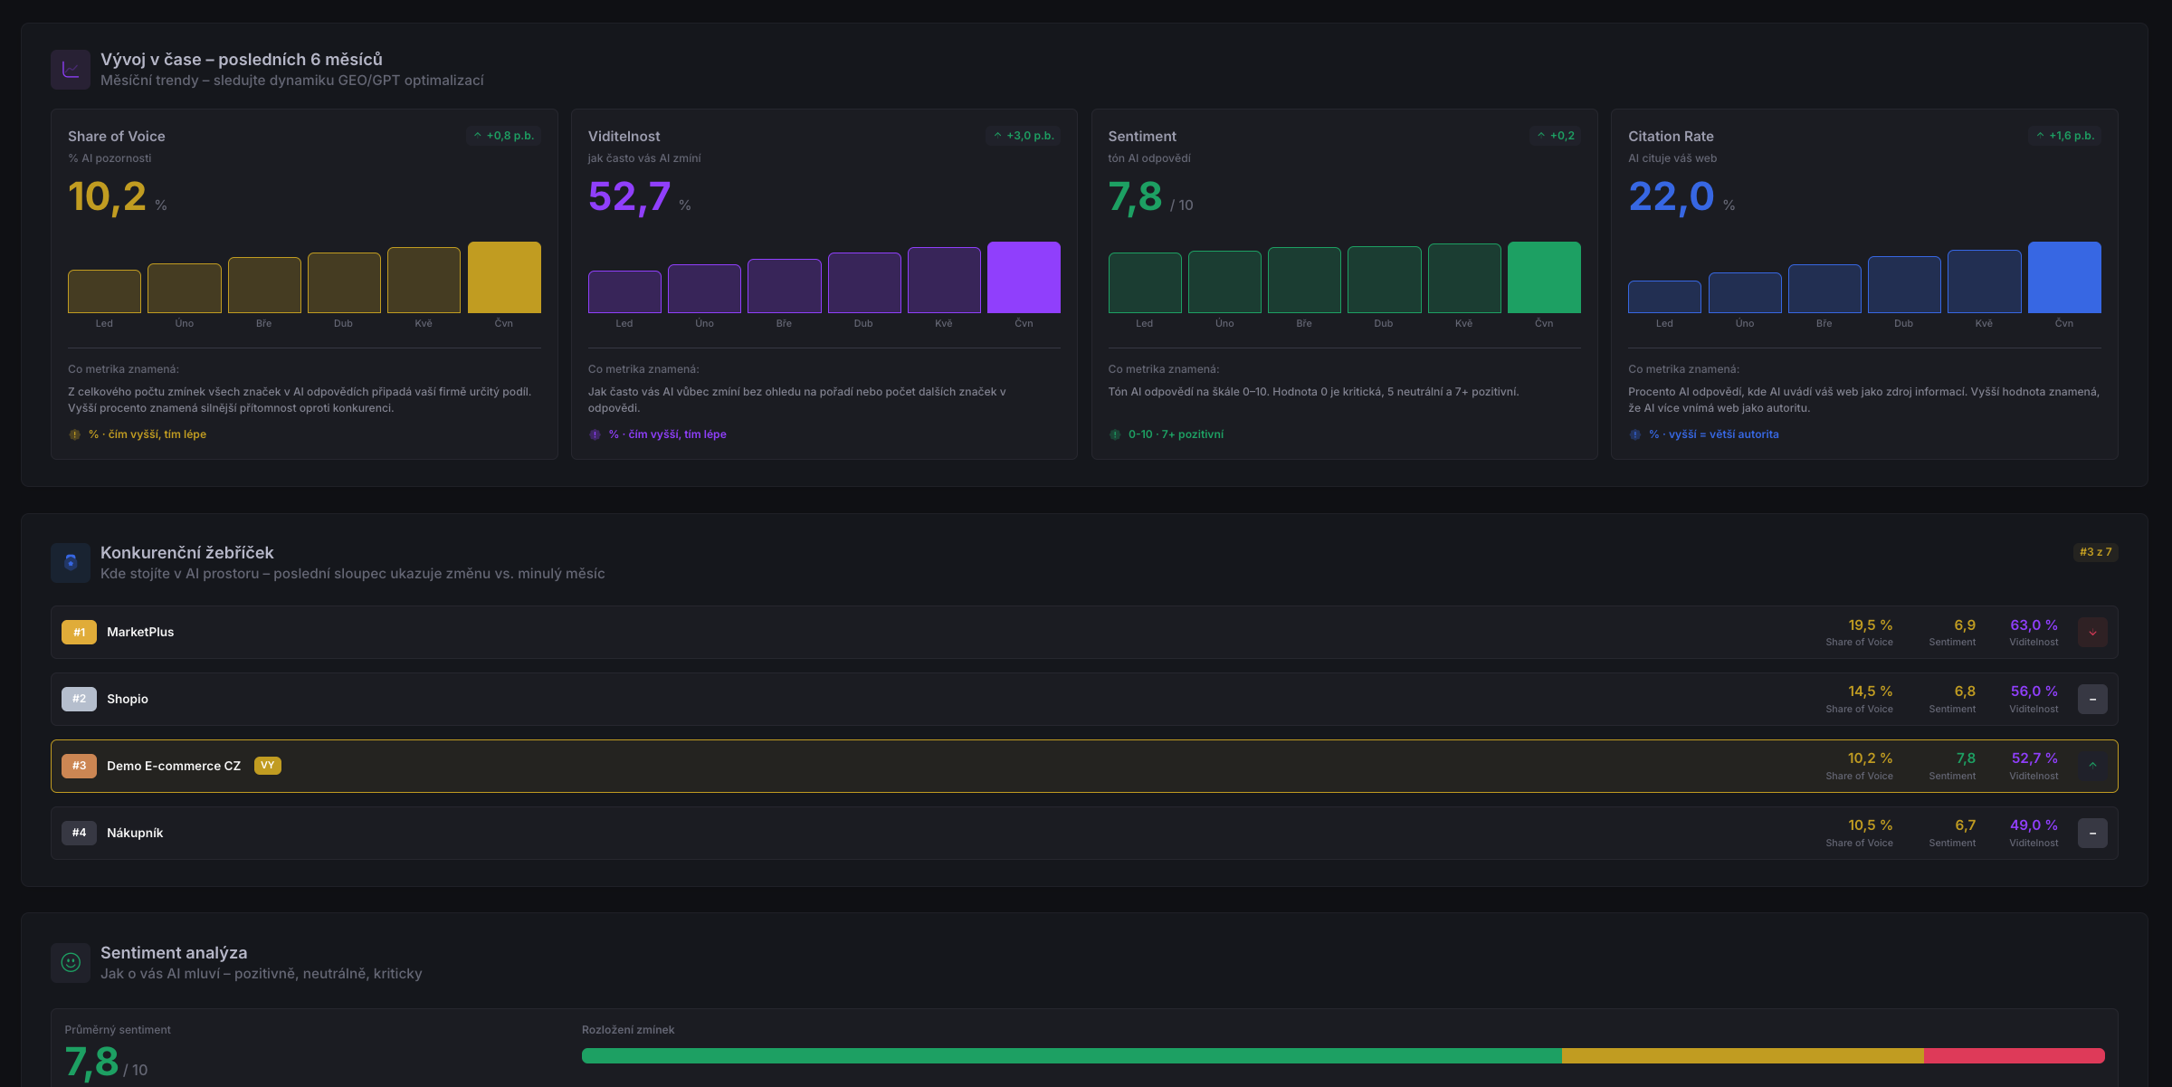Click the +0,8 p.b. change badge
Viewport: 2172px width, 1087px height.
coord(503,136)
